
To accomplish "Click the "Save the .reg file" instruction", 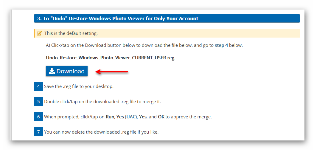I will click(79, 86).
